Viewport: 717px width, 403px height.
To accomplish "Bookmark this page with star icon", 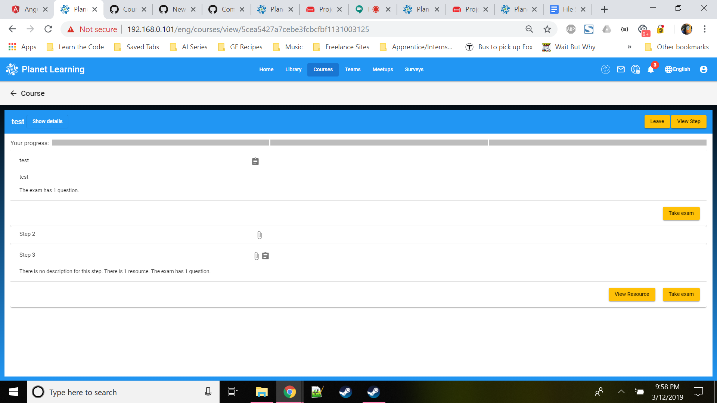I will click(547, 29).
